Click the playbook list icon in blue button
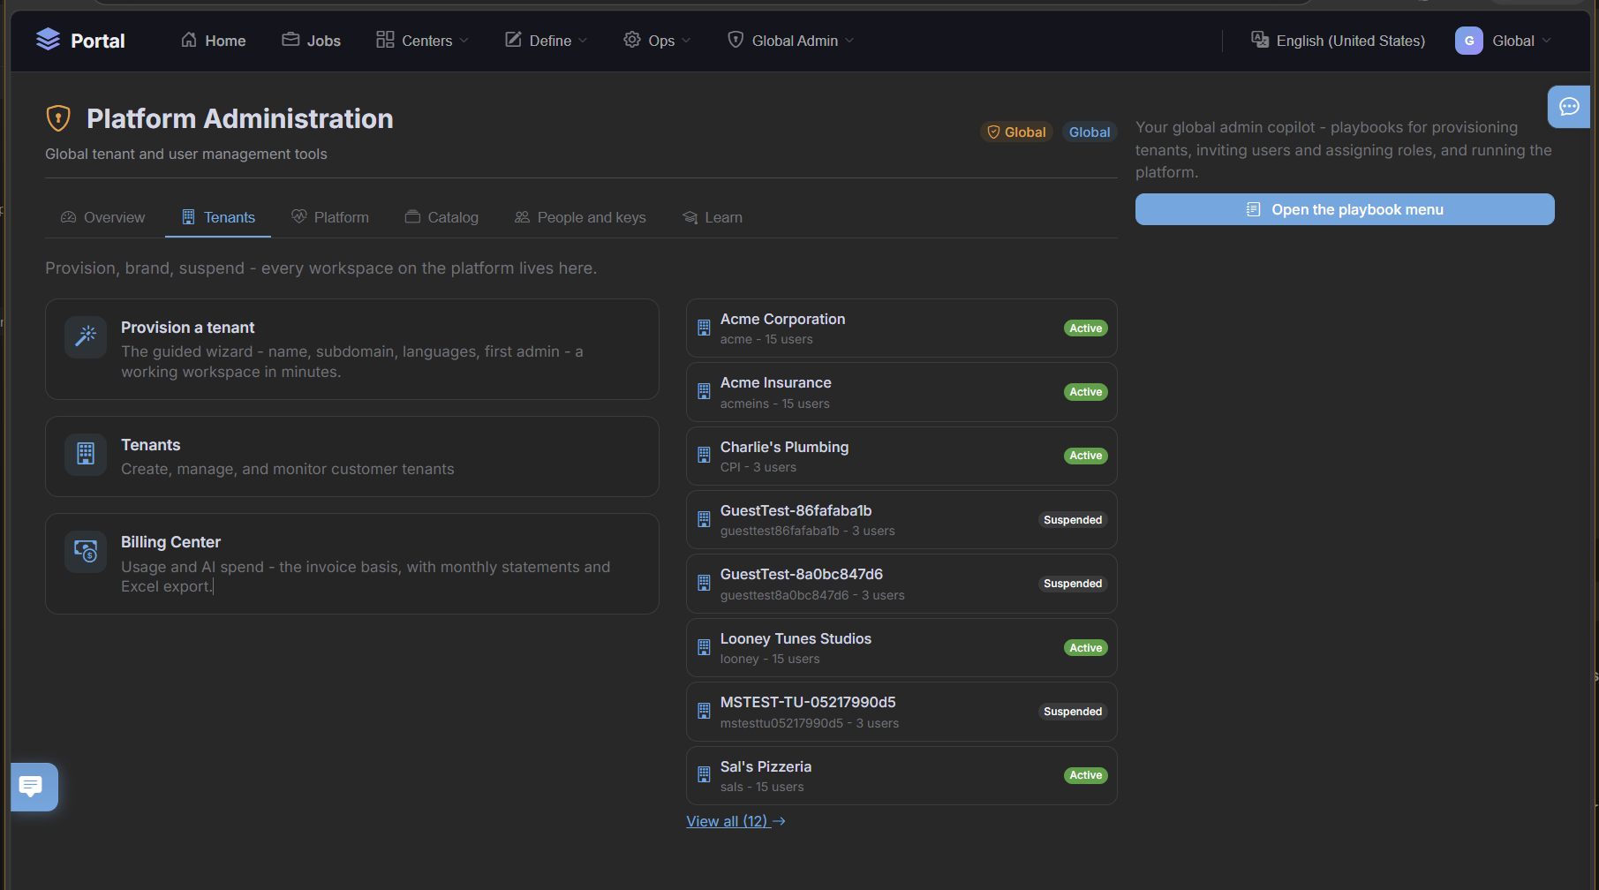1599x890 pixels. tap(1253, 209)
